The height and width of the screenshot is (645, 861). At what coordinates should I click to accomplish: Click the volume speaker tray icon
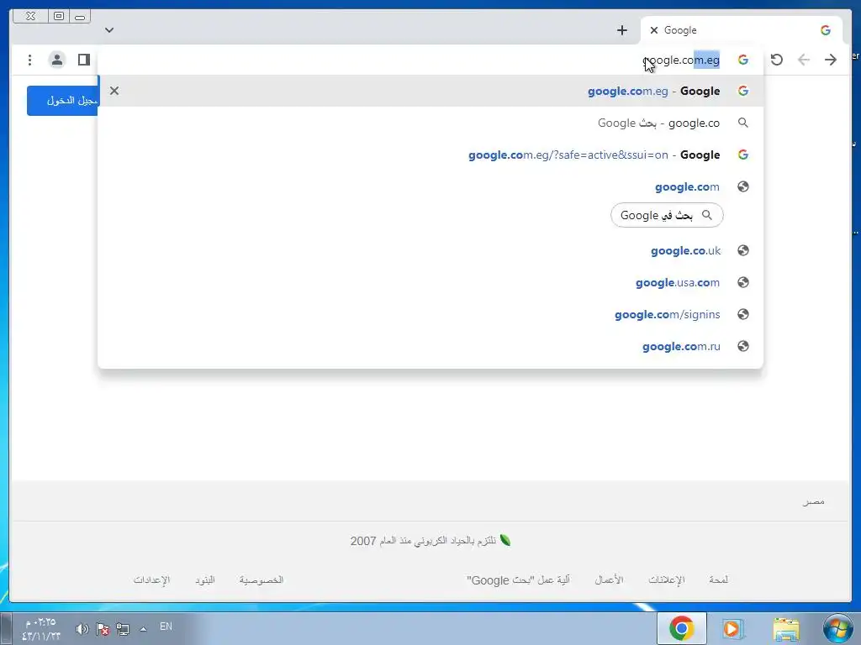(x=82, y=629)
